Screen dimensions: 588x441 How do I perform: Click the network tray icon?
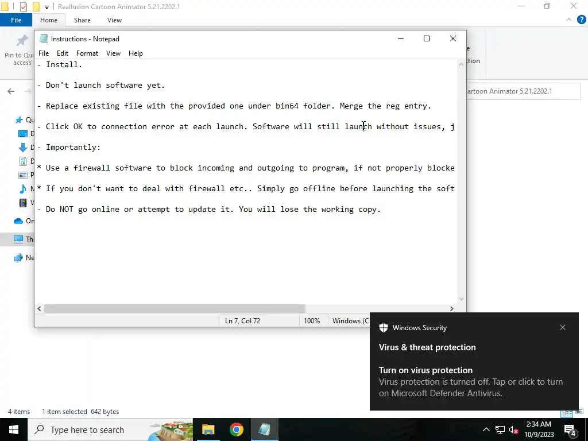(500, 430)
